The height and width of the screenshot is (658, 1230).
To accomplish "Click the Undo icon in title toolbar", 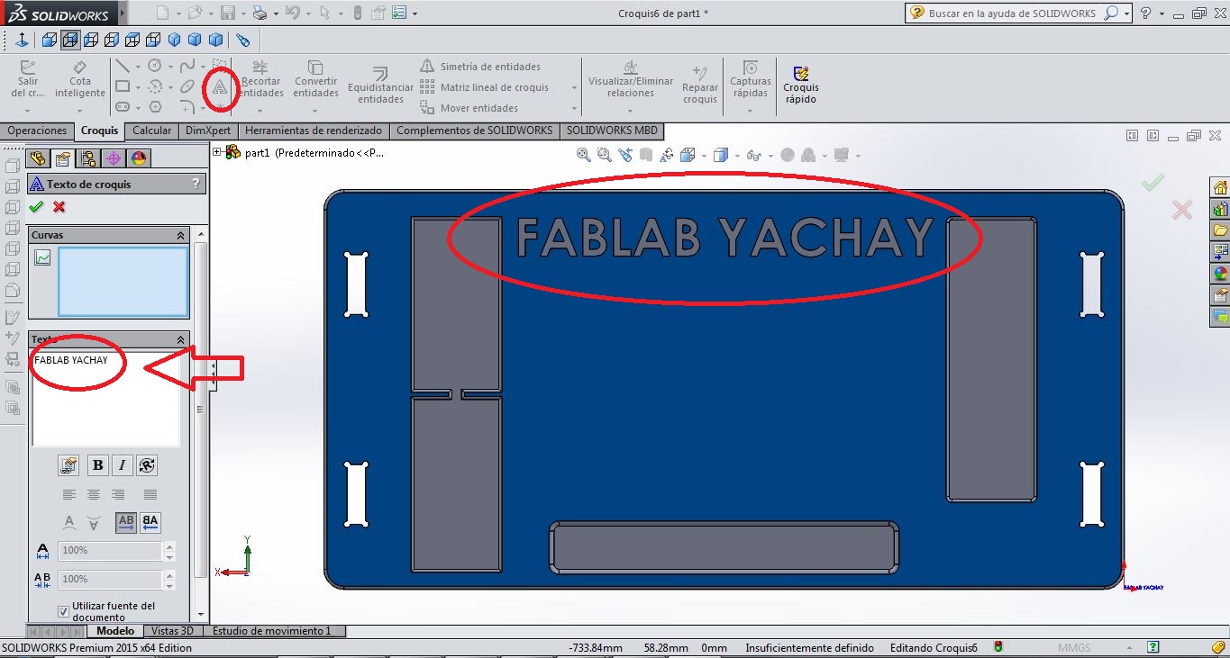I will tap(291, 13).
